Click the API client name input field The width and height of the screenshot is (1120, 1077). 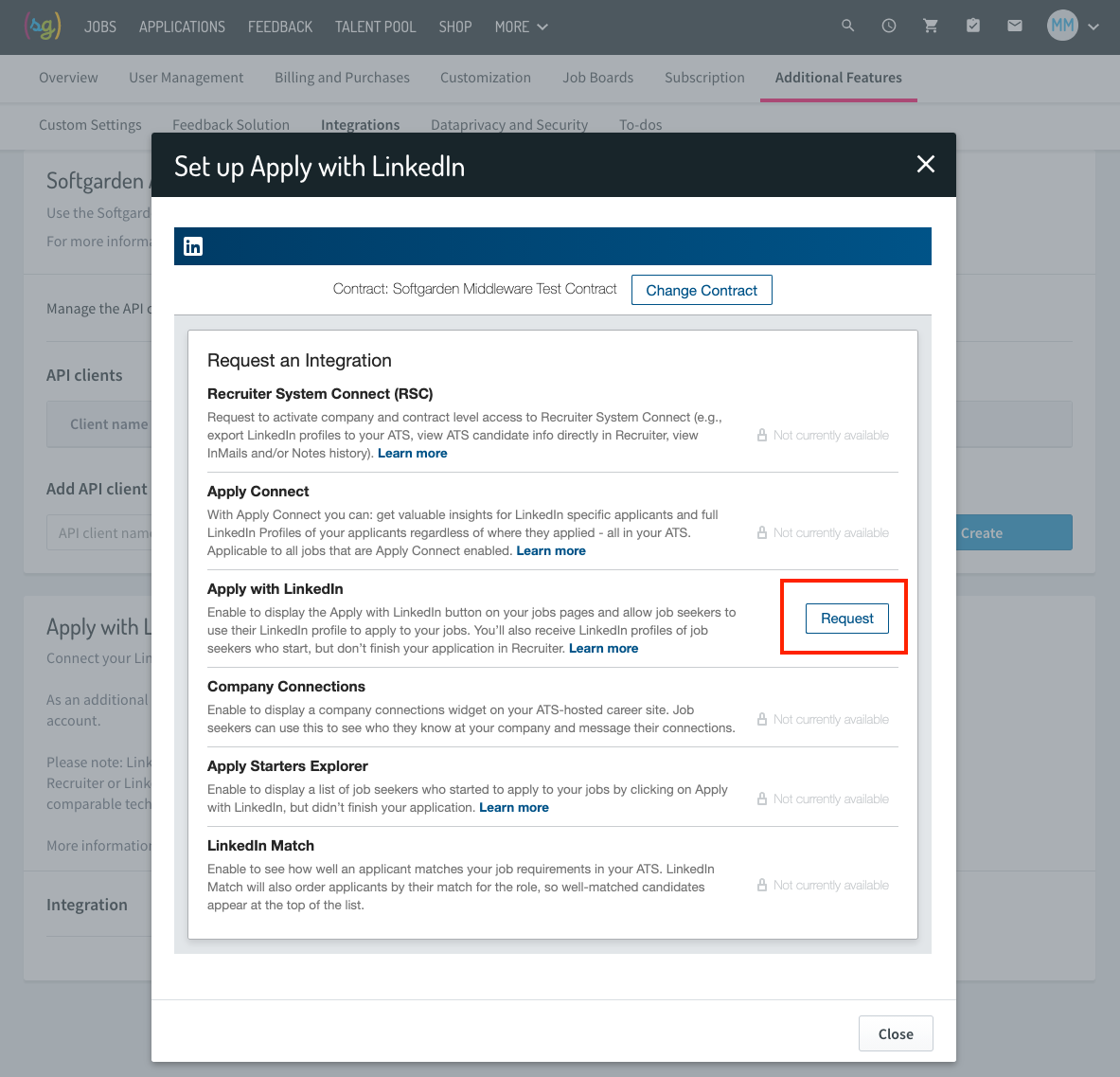tap(99, 532)
